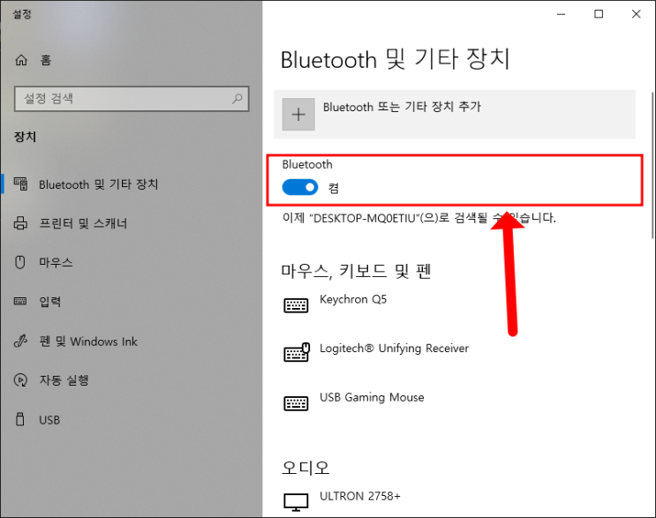The height and width of the screenshot is (518, 656).
Task: Click the search magnifier icon
Action: 238,99
